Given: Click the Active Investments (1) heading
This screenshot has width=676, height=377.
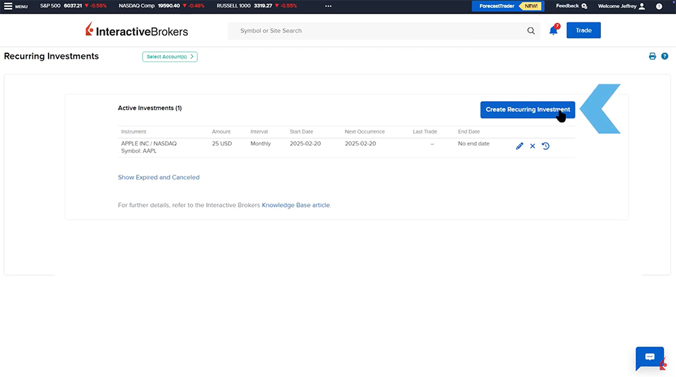Looking at the screenshot, I should pos(149,108).
